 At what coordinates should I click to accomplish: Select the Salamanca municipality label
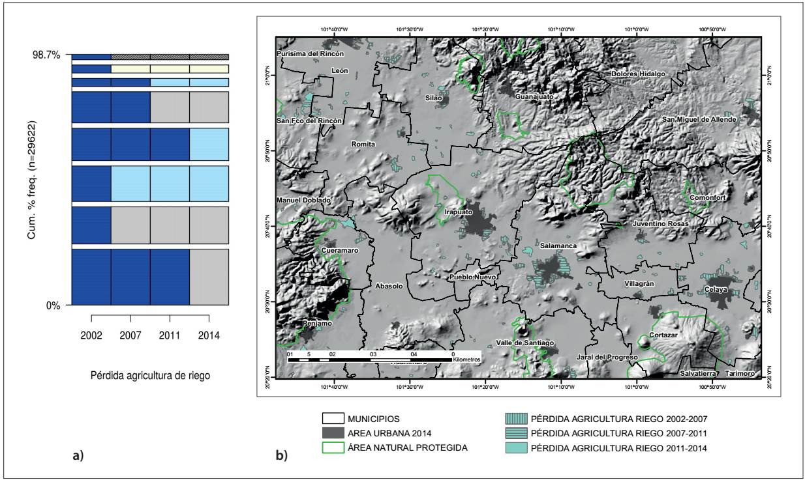(558, 246)
